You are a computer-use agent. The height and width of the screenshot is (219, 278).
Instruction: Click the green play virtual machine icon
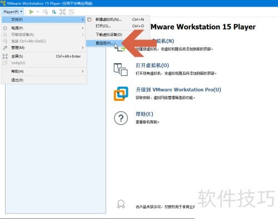(x=31, y=12)
